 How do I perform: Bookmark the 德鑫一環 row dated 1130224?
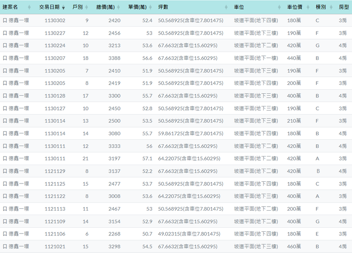pyautogui.click(x=5, y=46)
